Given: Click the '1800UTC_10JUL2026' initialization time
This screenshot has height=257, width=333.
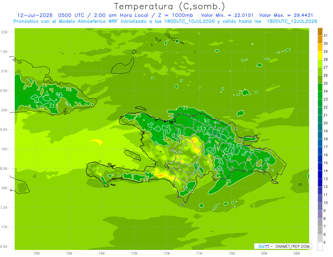Looking at the screenshot, I should [x=190, y=21].
